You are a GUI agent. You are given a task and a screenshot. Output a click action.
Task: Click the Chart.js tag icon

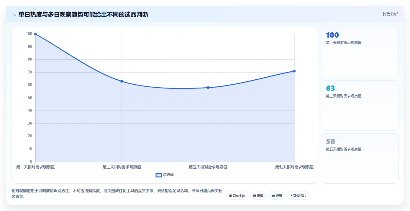point(230,195)
